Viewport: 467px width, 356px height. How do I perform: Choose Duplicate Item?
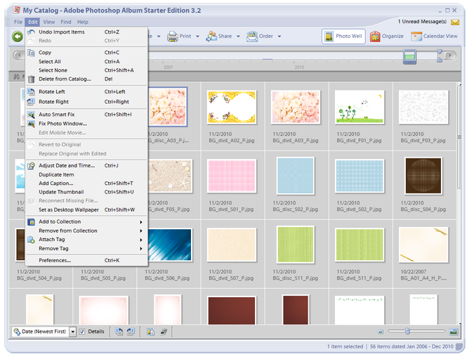86,174
